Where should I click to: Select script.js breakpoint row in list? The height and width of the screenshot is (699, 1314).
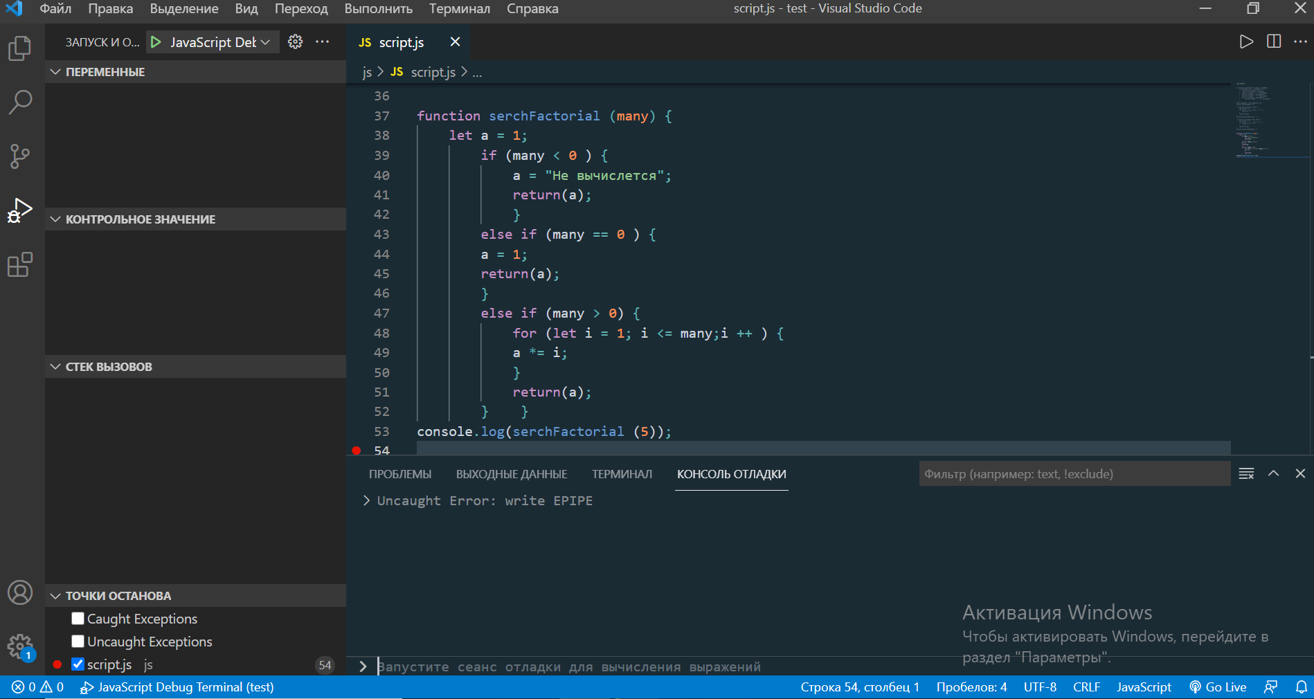[x=195, y=664]
